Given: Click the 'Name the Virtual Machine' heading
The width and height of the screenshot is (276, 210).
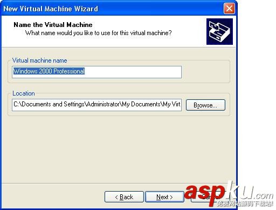Looking at the screenshot, I should tap(53, 25).
